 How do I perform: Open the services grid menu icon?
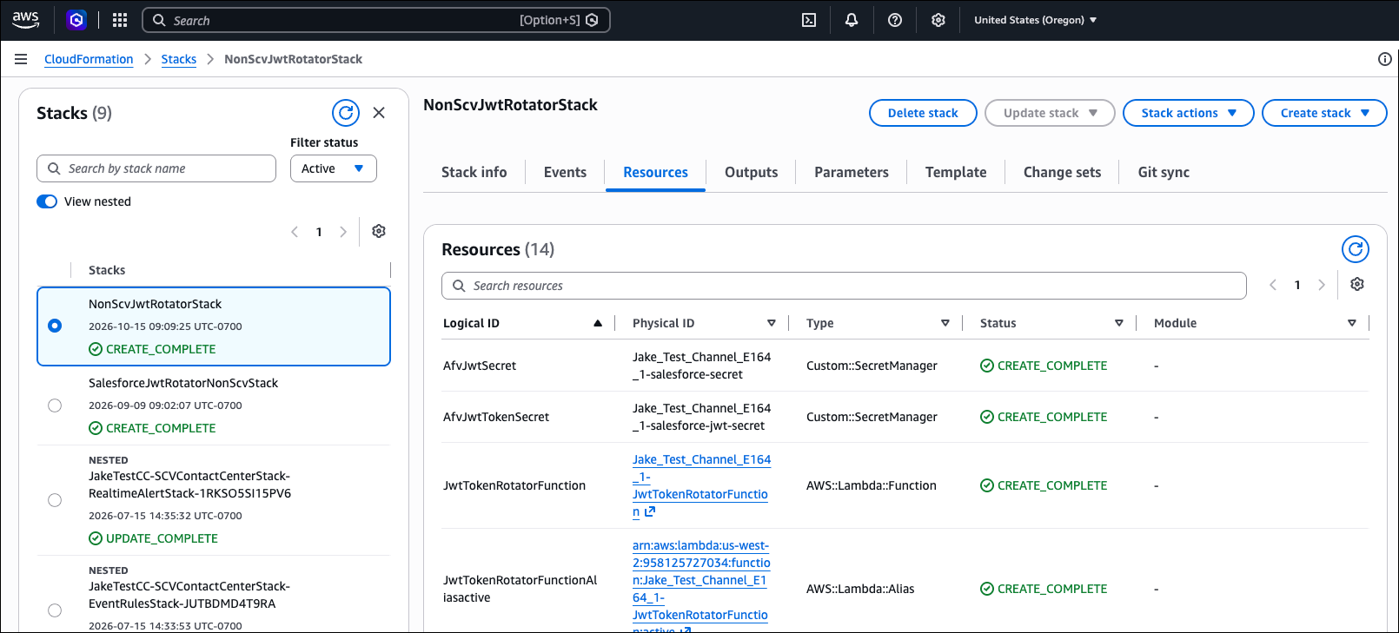click(x=120, y=20)
